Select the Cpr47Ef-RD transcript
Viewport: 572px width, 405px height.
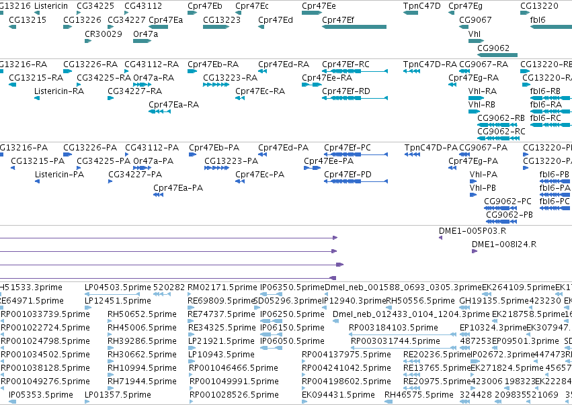[x=355, y=97]
